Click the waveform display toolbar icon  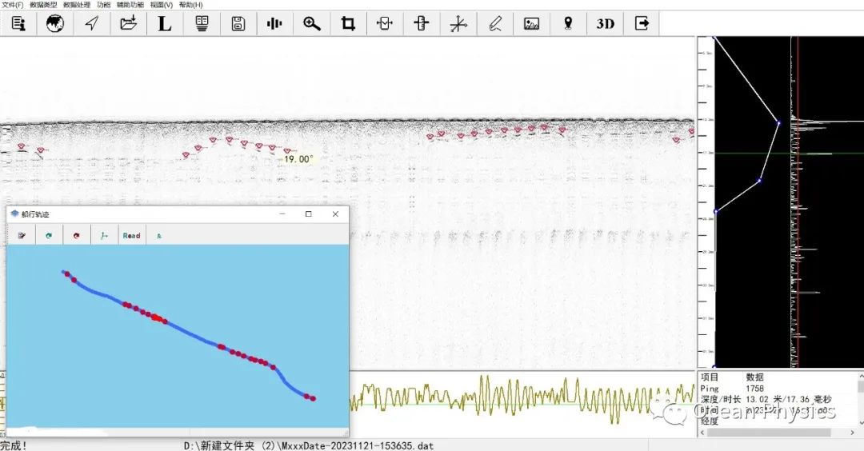pyautogui.click(x=274, y=24)
